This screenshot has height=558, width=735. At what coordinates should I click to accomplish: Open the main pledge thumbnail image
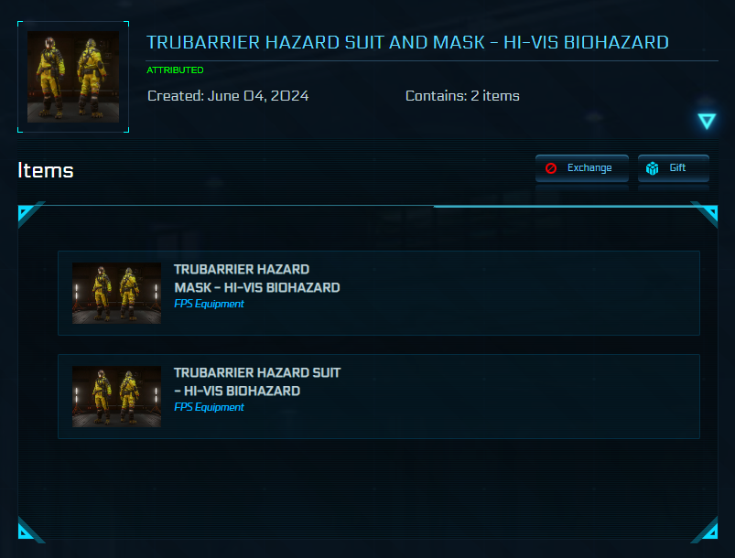coord(73,77)
